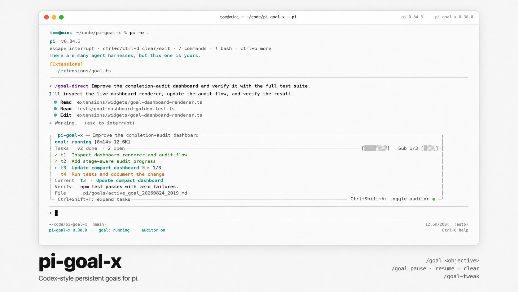Toggle auditor via Ctrl+Shift+A label
The width and height of the screenshot is (518, 292).
click(x=390, y=199)
